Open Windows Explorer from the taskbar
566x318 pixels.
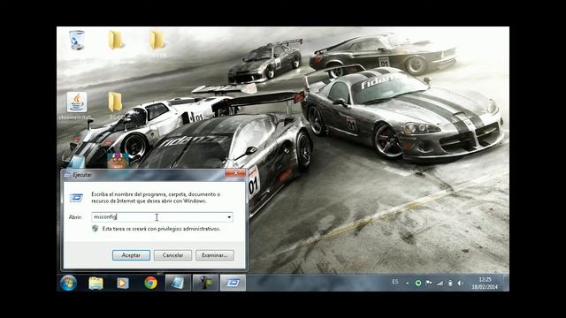[96, 283]
